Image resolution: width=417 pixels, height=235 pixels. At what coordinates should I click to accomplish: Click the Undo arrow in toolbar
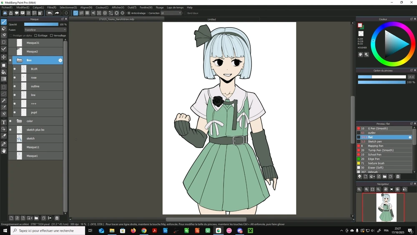click(50, 13)
